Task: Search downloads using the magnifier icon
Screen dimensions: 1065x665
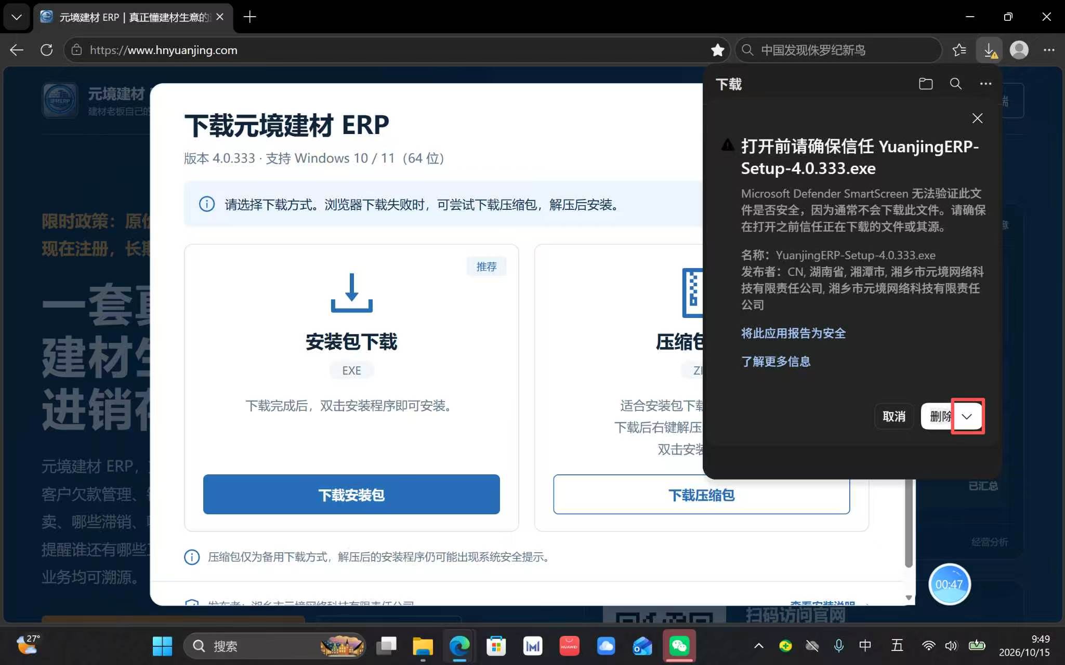Action: click(x=955, y=84)
